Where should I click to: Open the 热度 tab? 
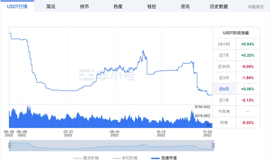click(118, 7)
